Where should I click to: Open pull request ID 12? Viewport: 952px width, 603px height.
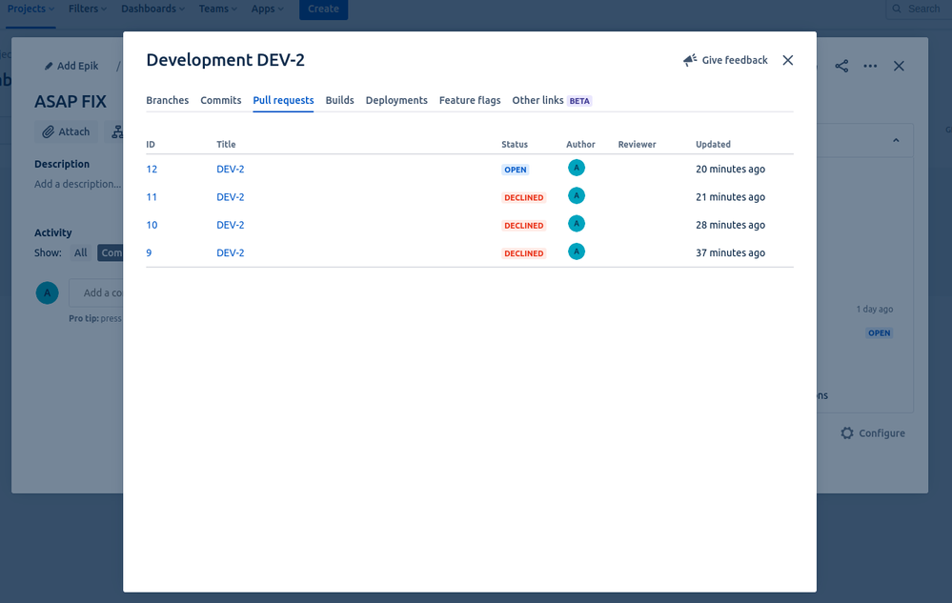pyautogui.click(x=152, y=170)
